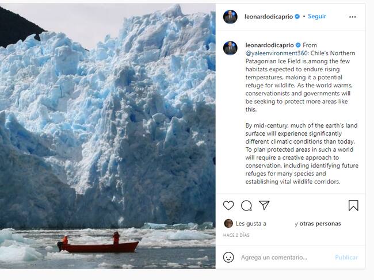Open comments via the speech bubble icon
This screenshot has width=374, height=280.
click(246, 205)
